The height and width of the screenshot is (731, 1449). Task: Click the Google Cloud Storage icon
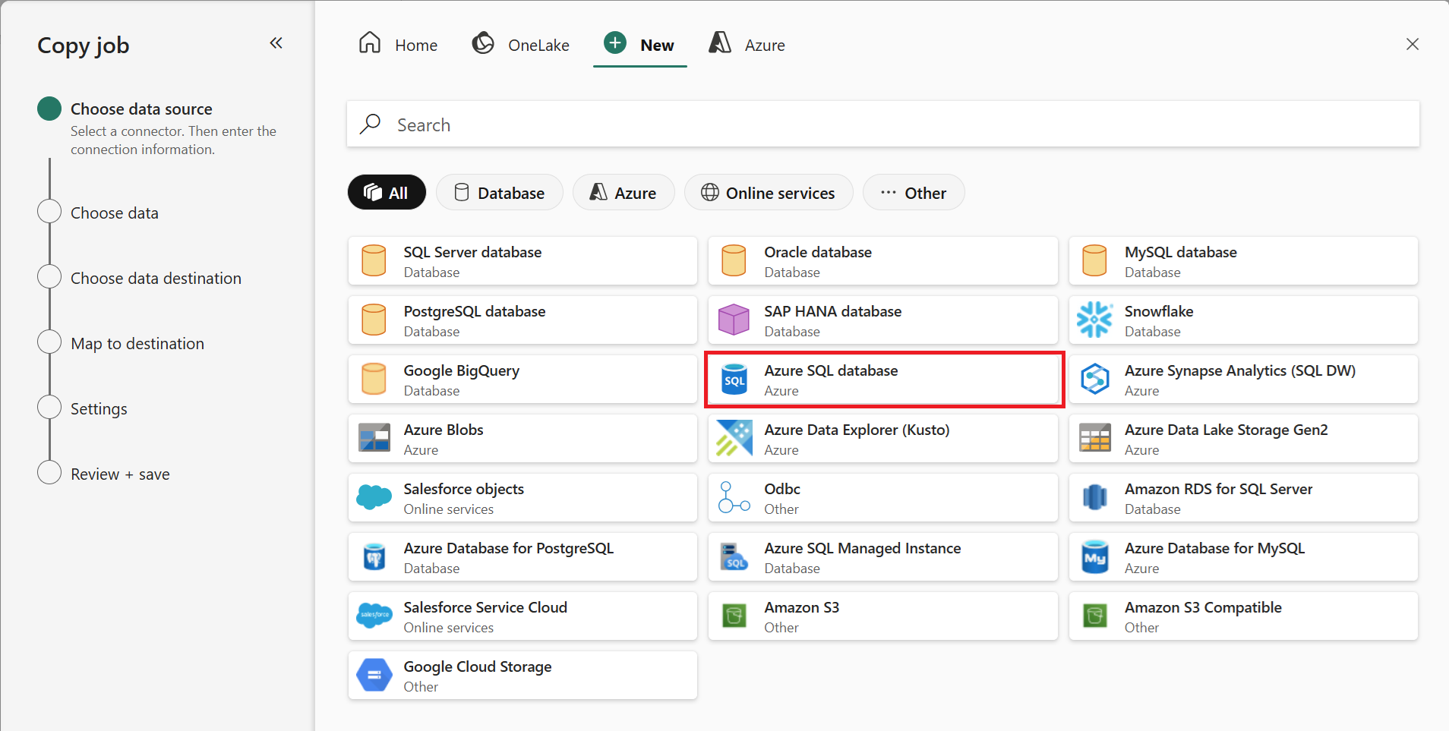click(374, 675)
